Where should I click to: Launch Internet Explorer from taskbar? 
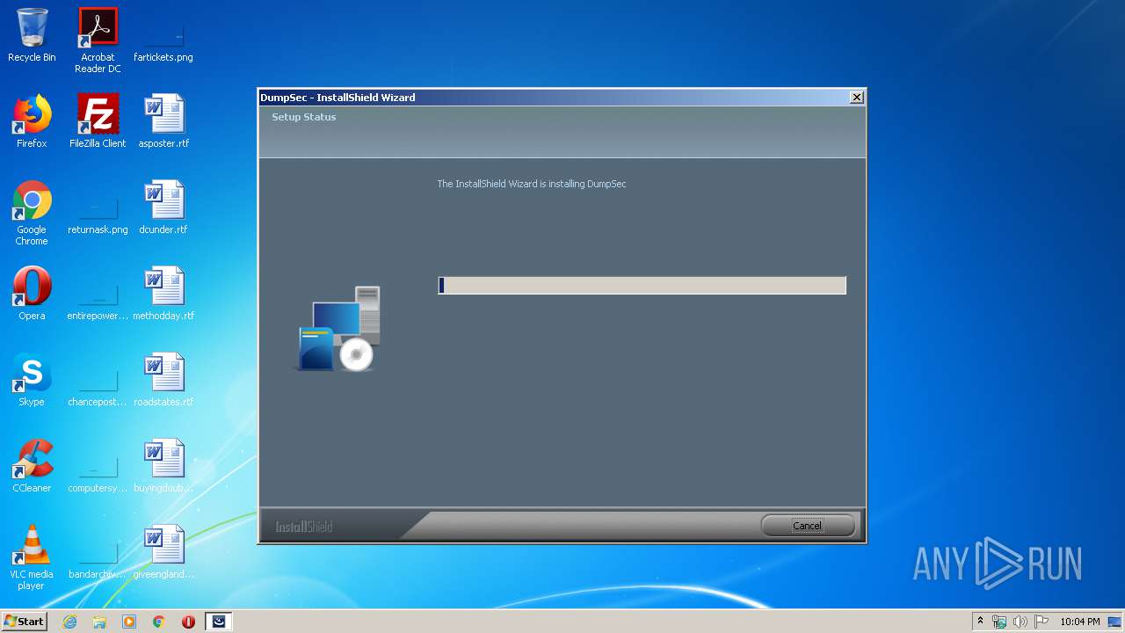(69, 622)
